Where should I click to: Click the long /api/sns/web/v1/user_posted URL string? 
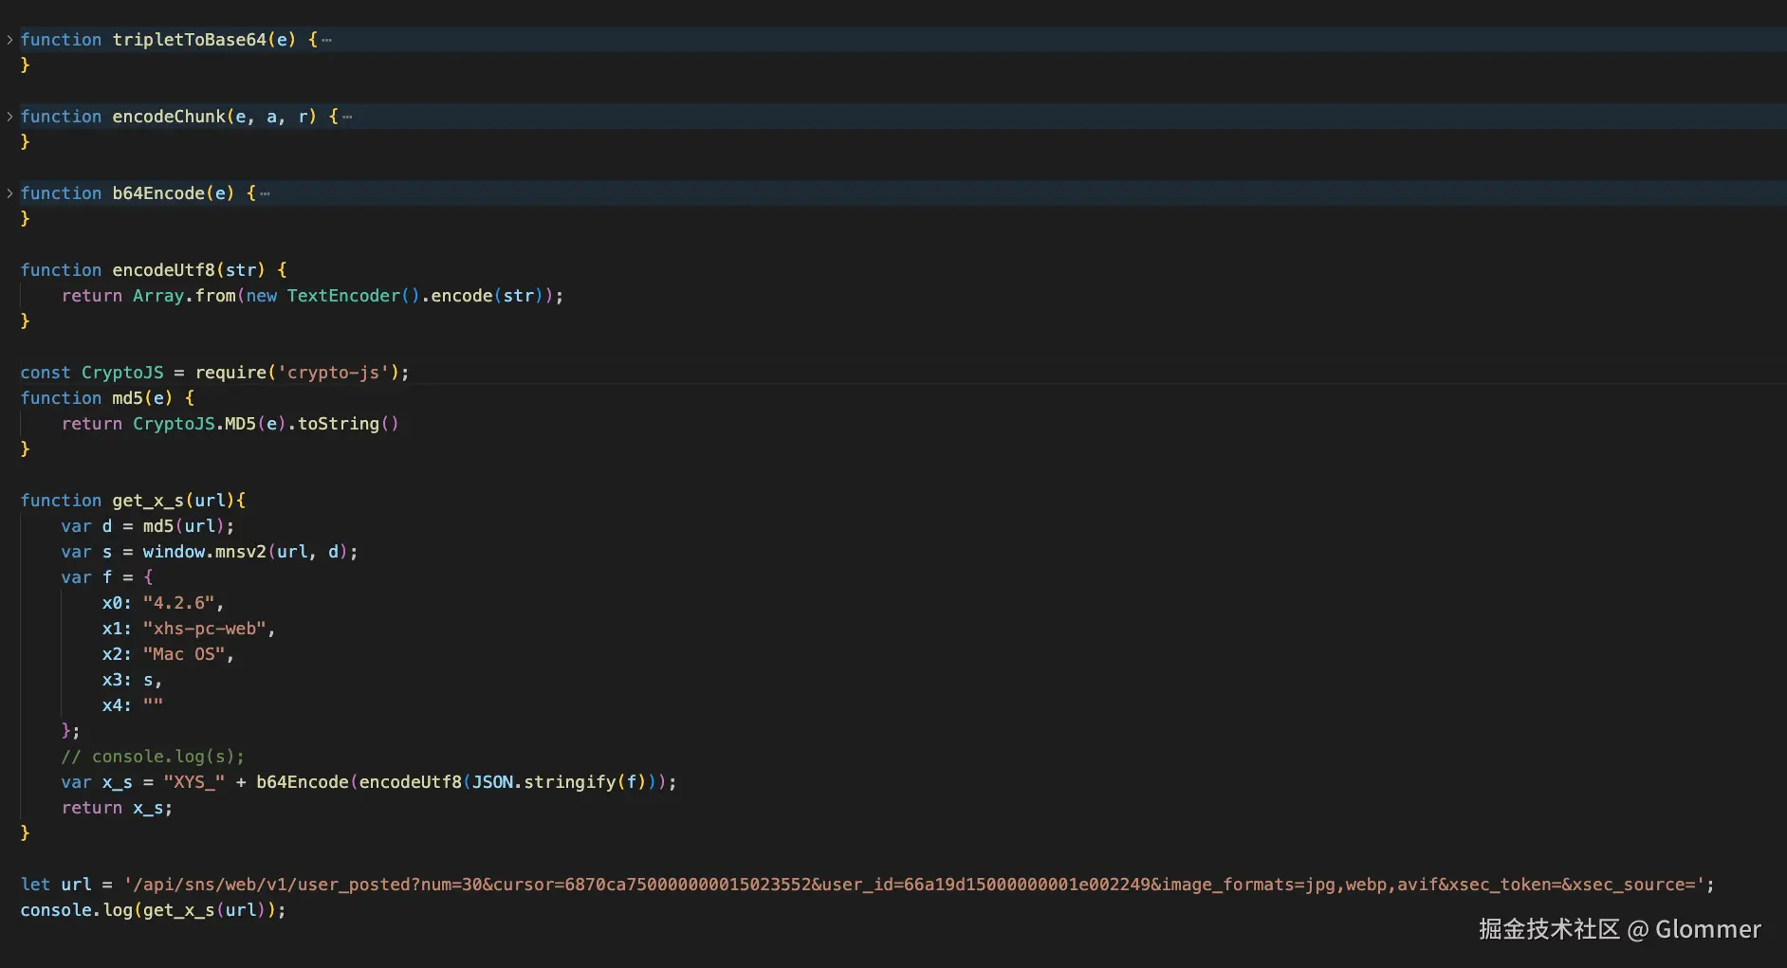(x=914, y=885)
